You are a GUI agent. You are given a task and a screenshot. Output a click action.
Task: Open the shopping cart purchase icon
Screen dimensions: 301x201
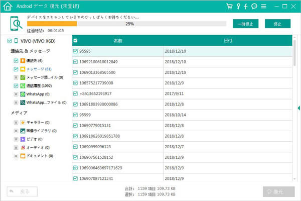pyautogui.click(x=230, y=7)
